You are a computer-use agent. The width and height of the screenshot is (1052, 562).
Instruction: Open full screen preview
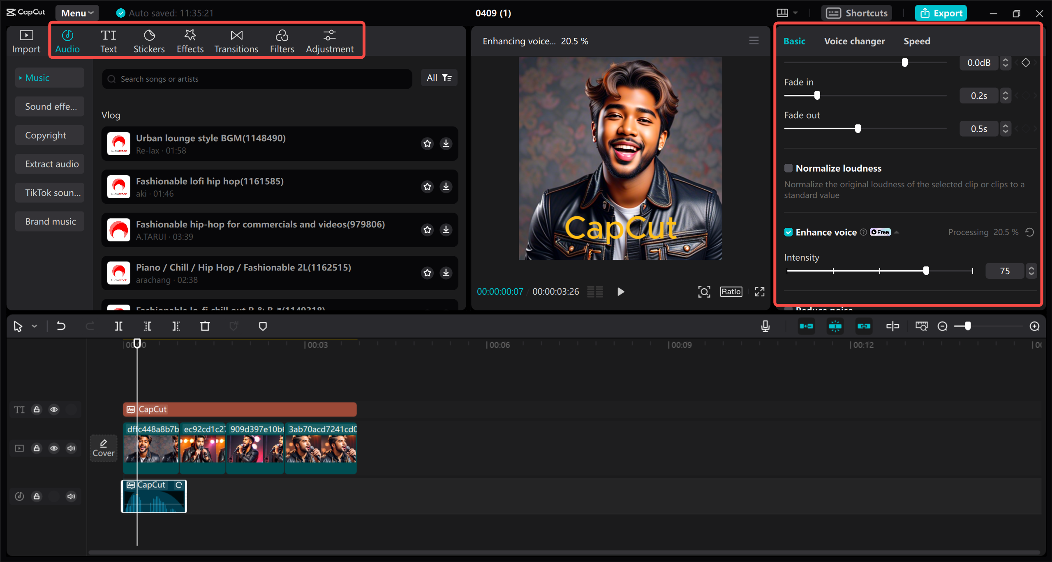tap(759, 291)
